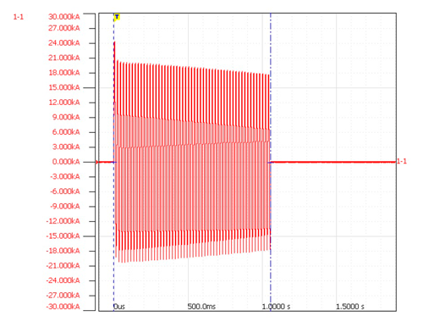Click the 6.000kA axis label
The width and height of the screenshot is (423, 327).
click(x=66, y=132)
